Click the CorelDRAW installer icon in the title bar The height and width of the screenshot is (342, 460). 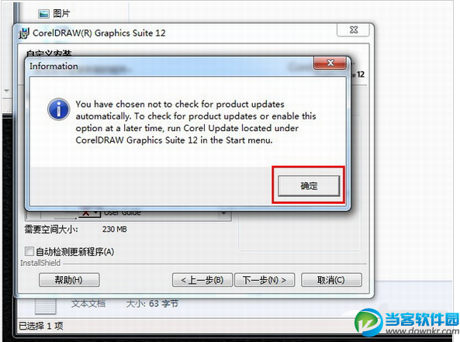(x=23, y=33)
